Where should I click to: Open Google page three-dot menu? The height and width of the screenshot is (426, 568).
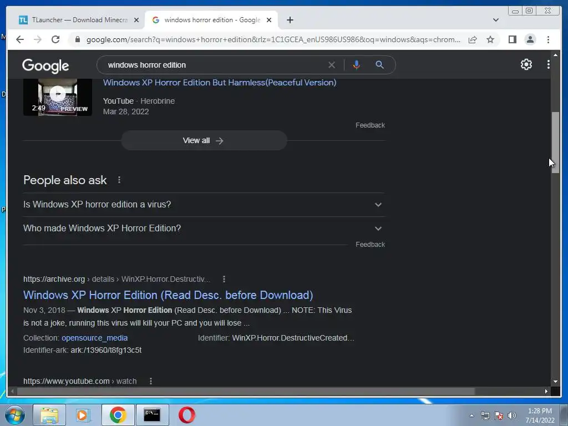[x=548, y=64]
